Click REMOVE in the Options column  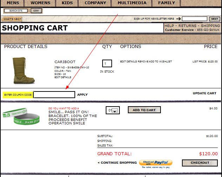(143, 61)
